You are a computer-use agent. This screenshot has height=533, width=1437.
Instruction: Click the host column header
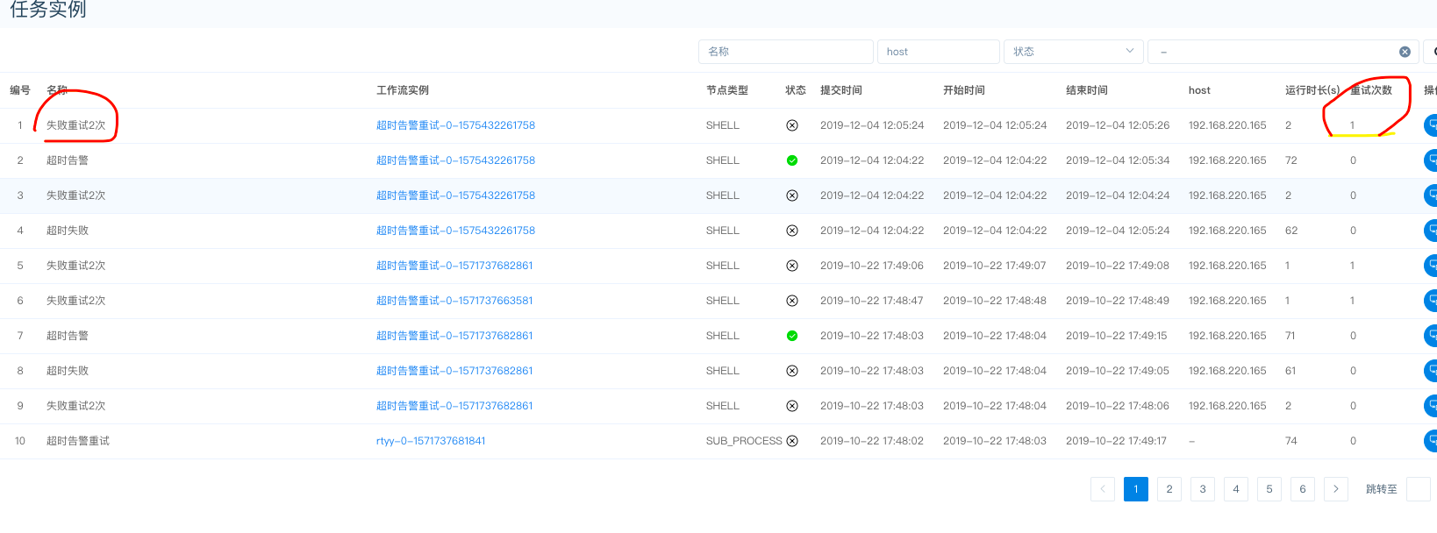point(1199,90)
